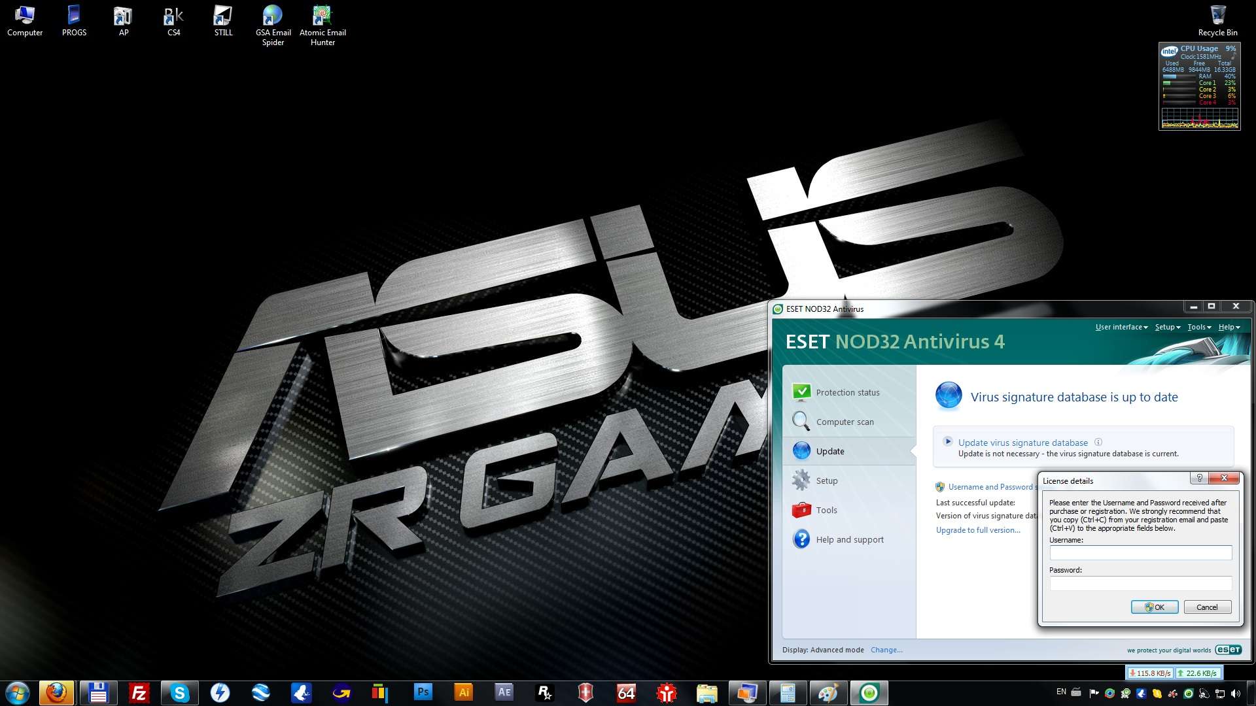Click the Username input field
The width and height of the screenshot is (1256, 706).
click(1140, 553)
